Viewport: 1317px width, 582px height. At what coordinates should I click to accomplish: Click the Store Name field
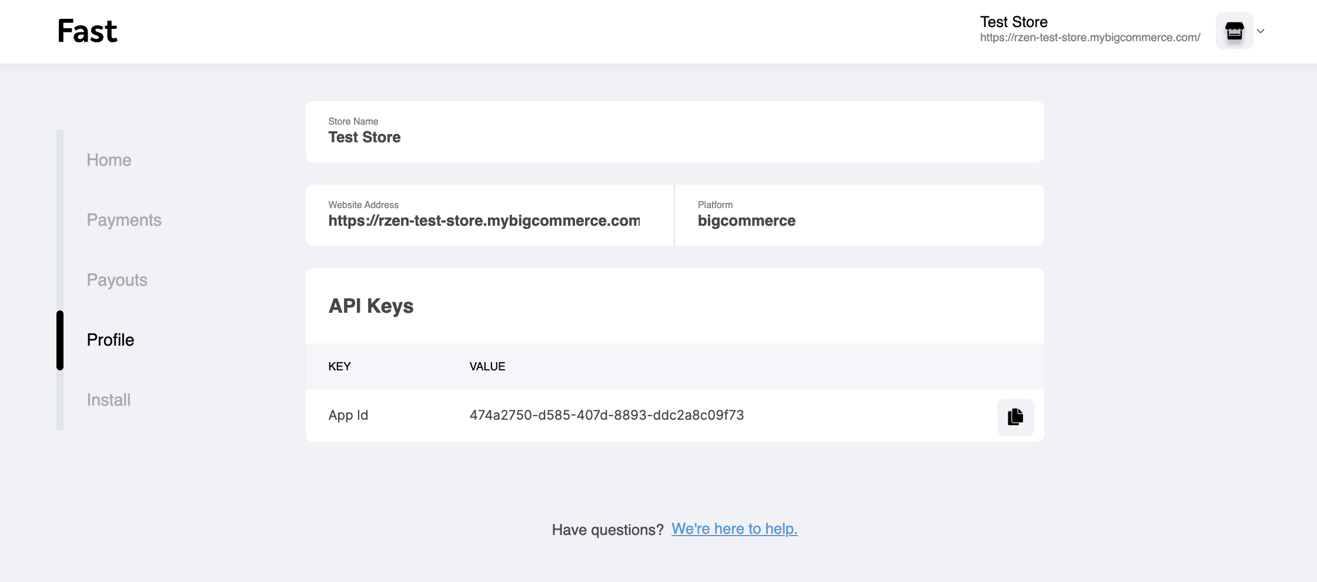(x=675, y=132)
